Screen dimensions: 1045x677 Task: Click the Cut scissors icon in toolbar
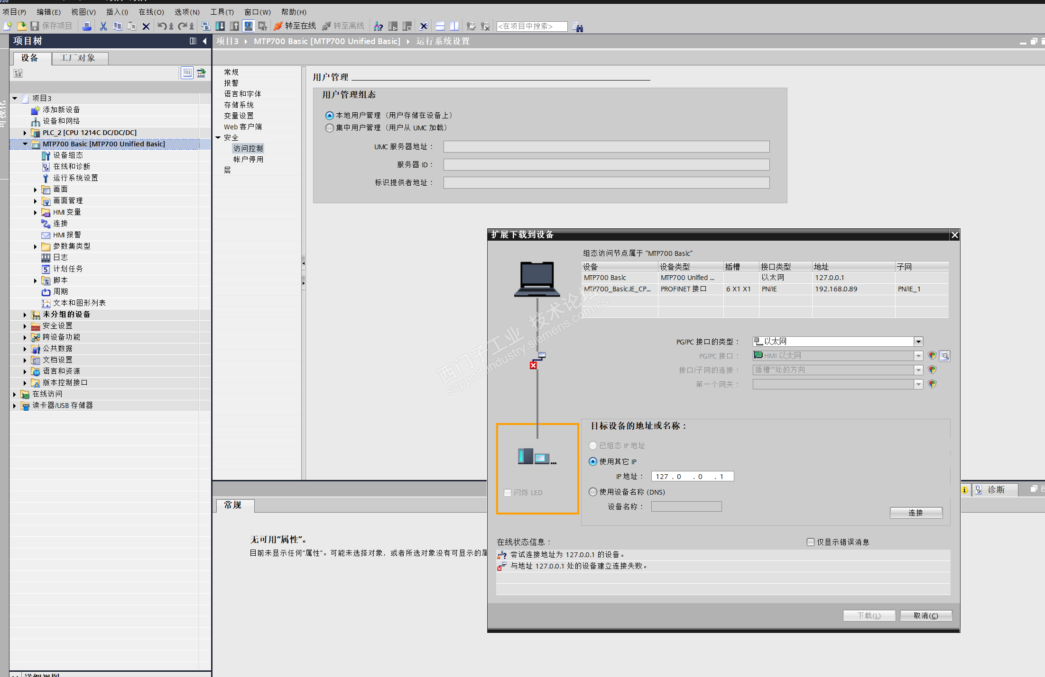tap(103, 27)
